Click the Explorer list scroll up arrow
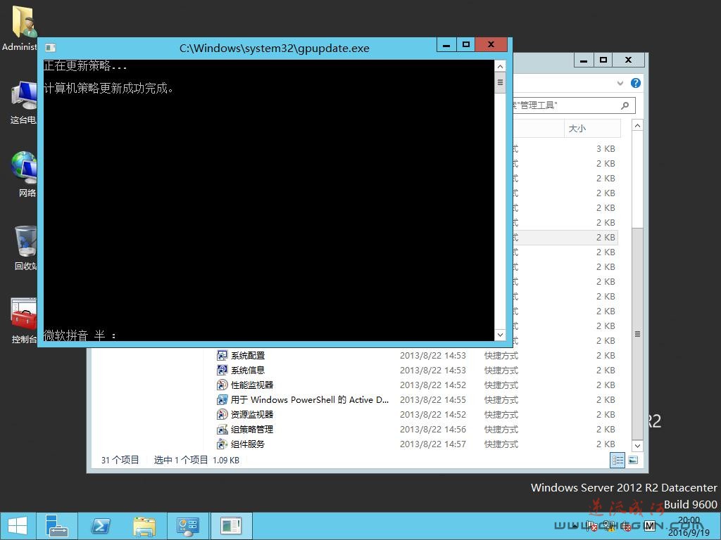Image resolution: width=721 pixels, height=540 pixels. point(637,125)
